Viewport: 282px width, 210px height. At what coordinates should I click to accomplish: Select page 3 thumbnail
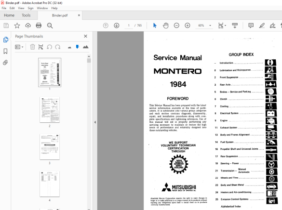(x=50, y=147)
